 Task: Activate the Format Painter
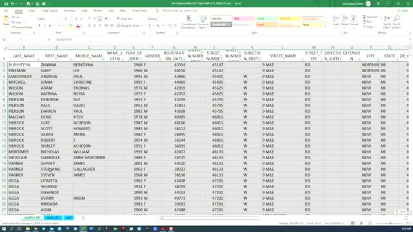pyautogui.click(x=22, y=27)
